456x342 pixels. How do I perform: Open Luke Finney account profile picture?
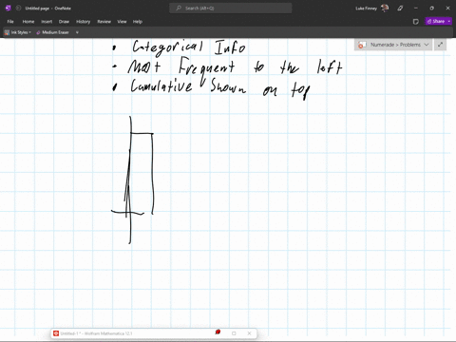coord(385,9)
